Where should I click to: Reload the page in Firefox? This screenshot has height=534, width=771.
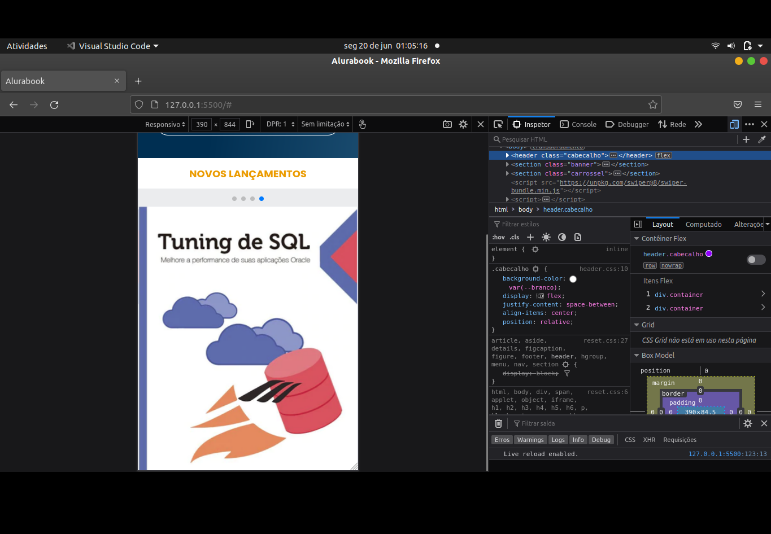(x=54, y=104)
